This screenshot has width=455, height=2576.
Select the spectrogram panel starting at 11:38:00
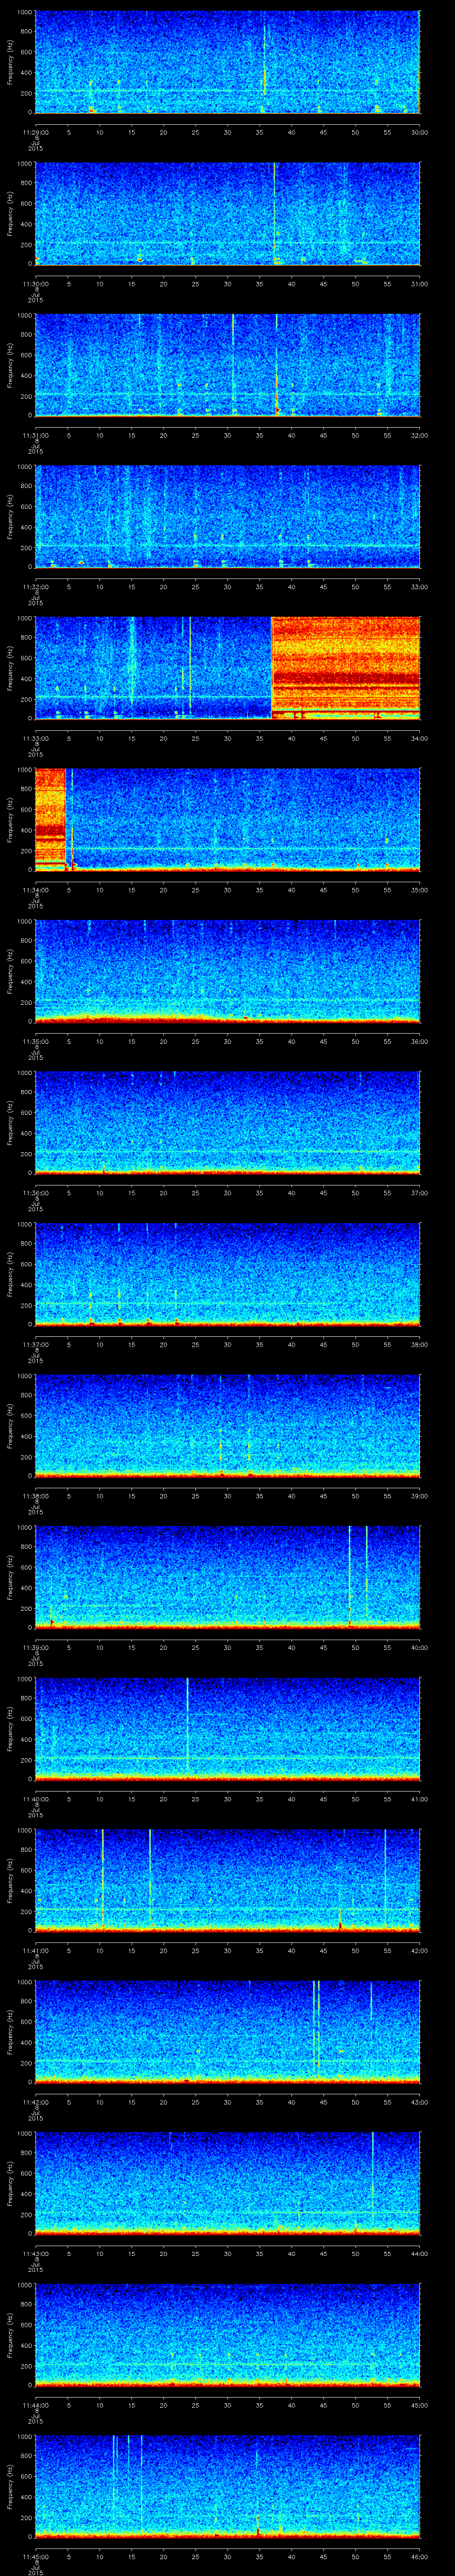227,1425
